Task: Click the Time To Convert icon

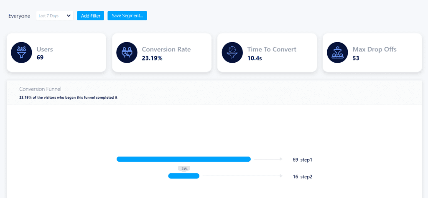Action: tap(232, 53)
